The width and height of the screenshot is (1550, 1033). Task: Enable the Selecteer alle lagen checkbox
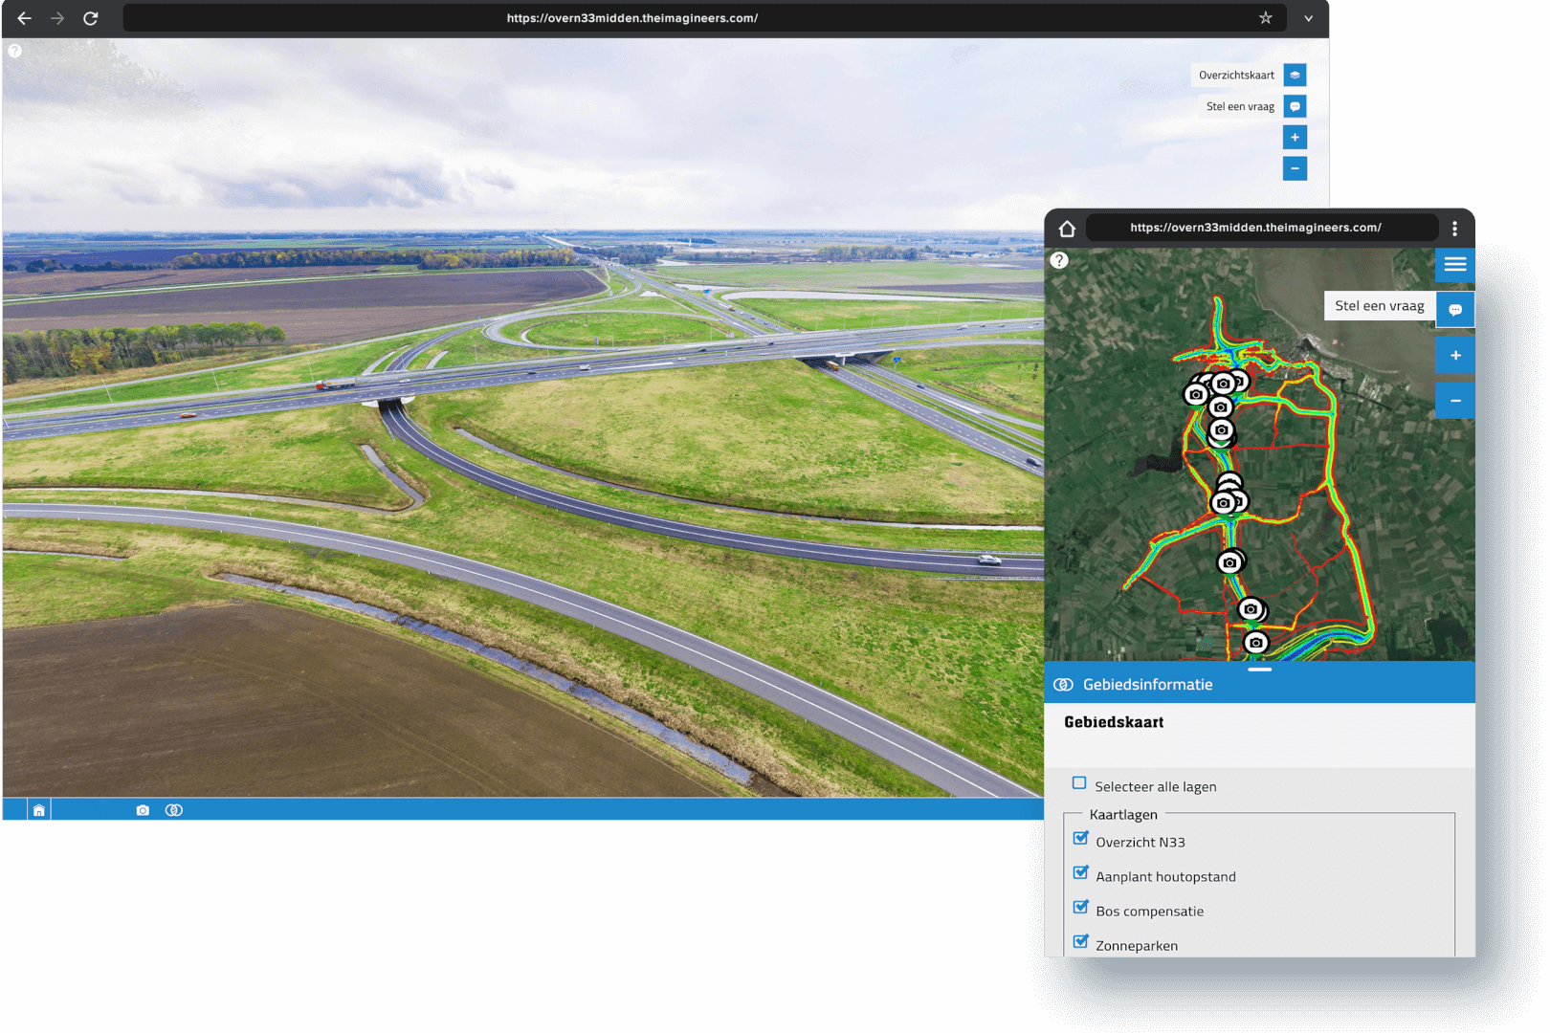point(1078,782)
